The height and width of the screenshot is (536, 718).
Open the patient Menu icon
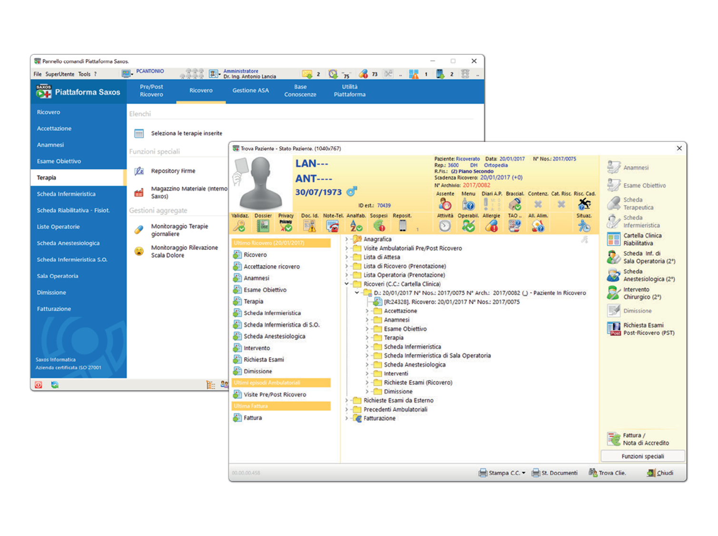click(x=468, y=204)
